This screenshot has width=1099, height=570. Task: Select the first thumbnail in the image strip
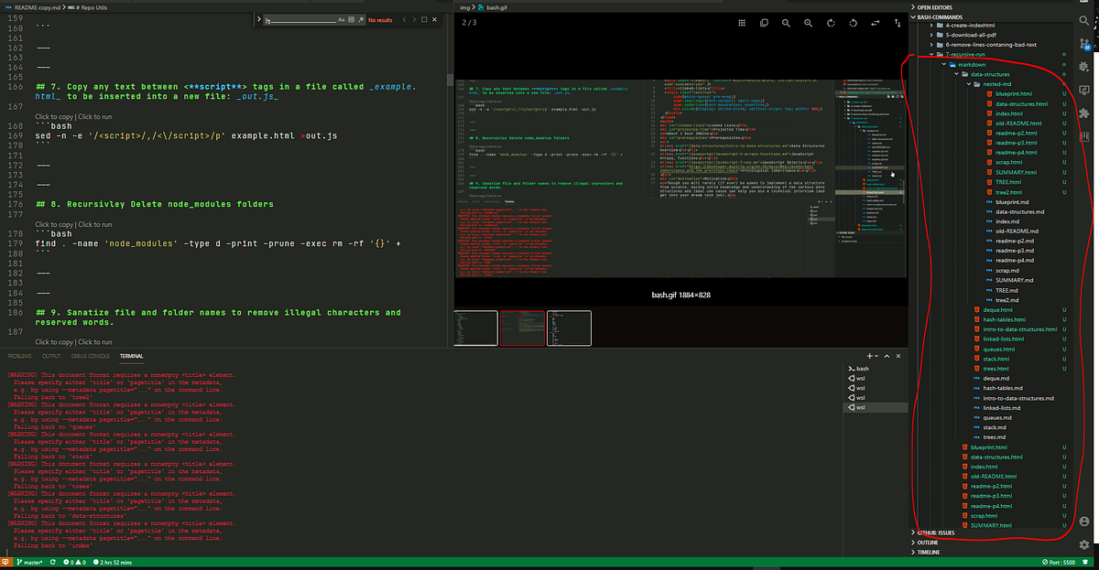click(473, 328)
